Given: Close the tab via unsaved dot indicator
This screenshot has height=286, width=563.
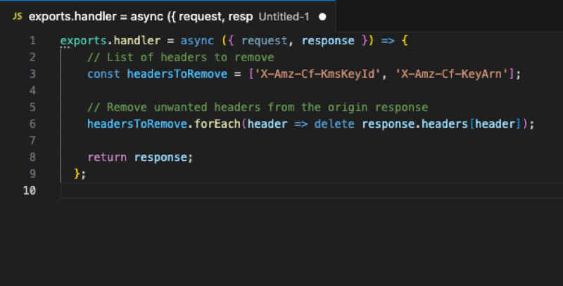Looking at the screenshot, I should click(322, 17).
